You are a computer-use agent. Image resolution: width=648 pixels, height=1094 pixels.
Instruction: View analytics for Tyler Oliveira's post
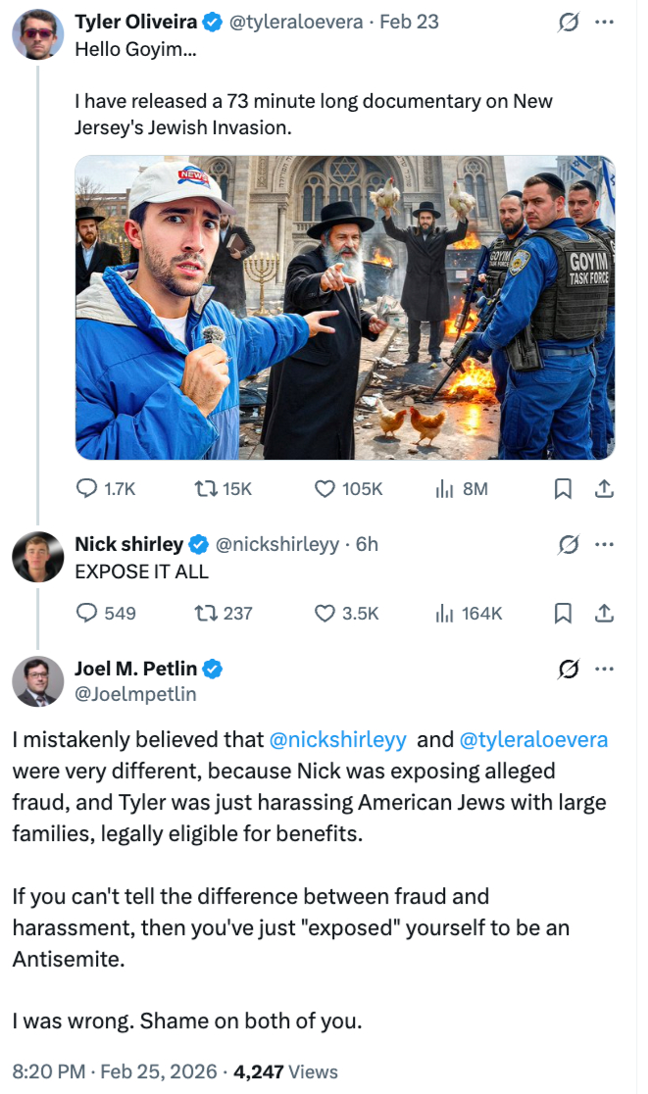(442, 488)
